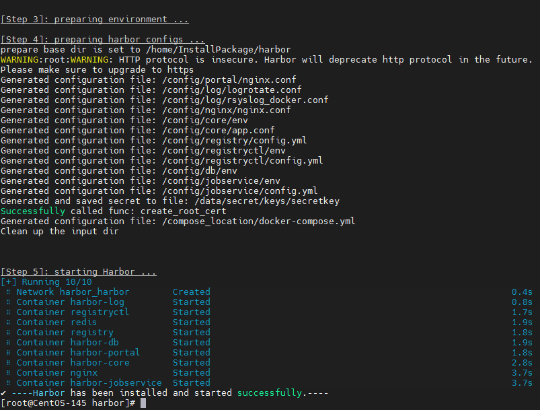
Task: Click the 'Container harbor-portal' entry
Action: tap(79, 352)
